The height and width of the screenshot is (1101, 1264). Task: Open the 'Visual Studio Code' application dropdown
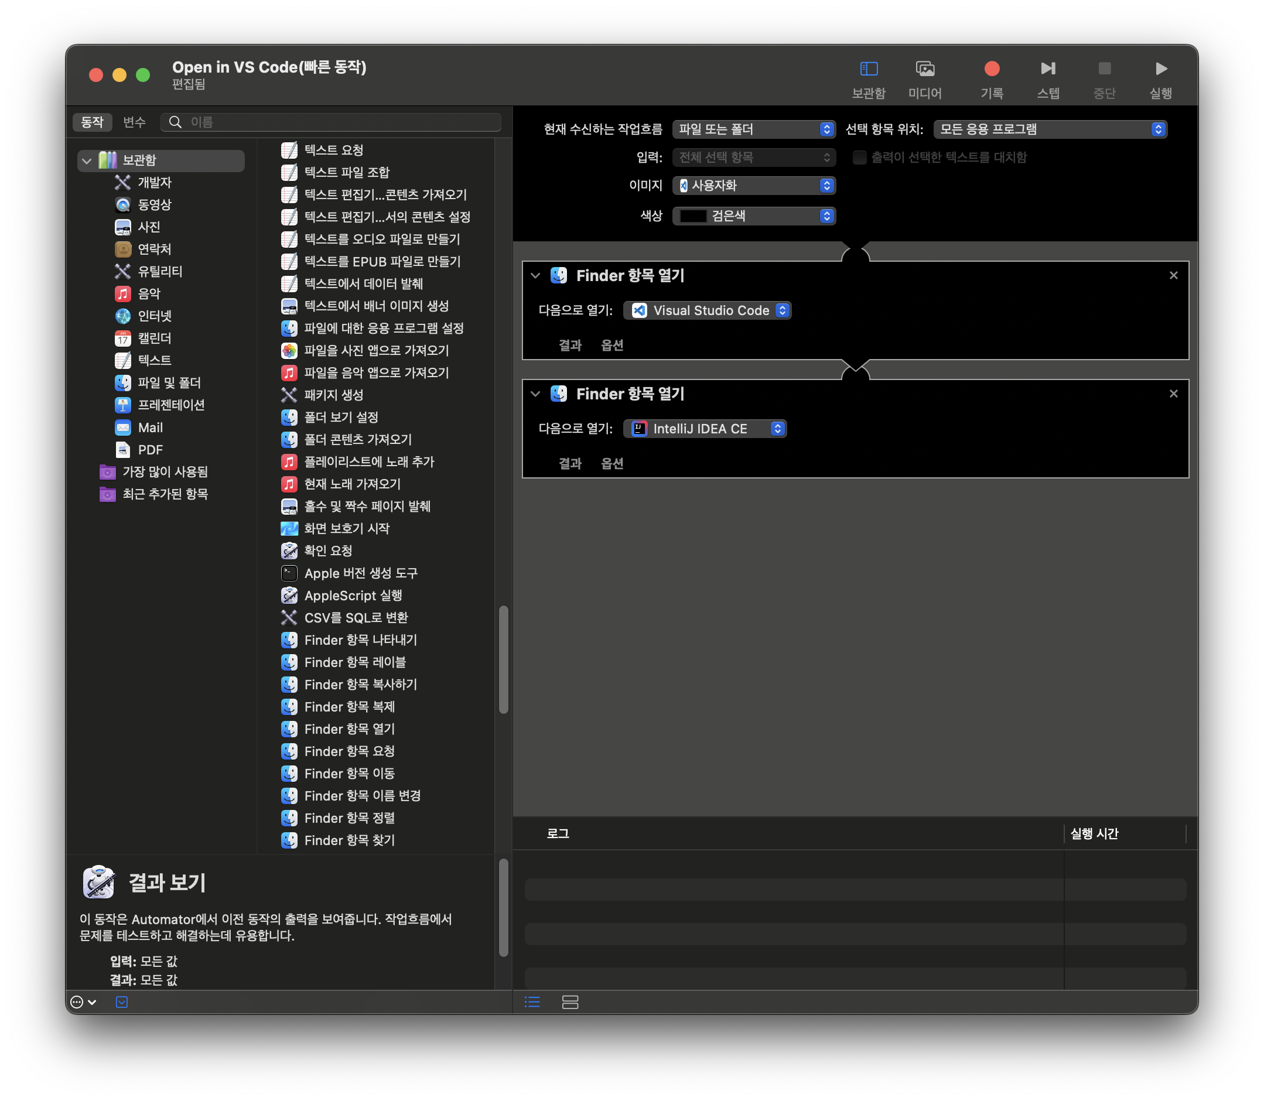(x=708, y=310)
